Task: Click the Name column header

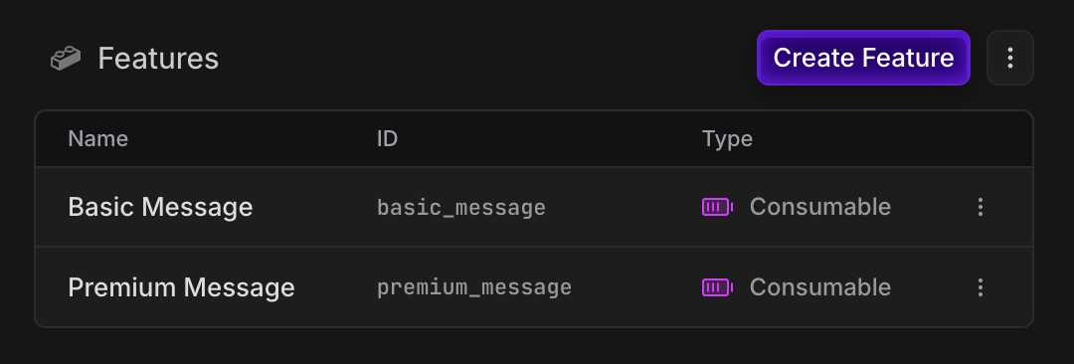Action: 97,139
